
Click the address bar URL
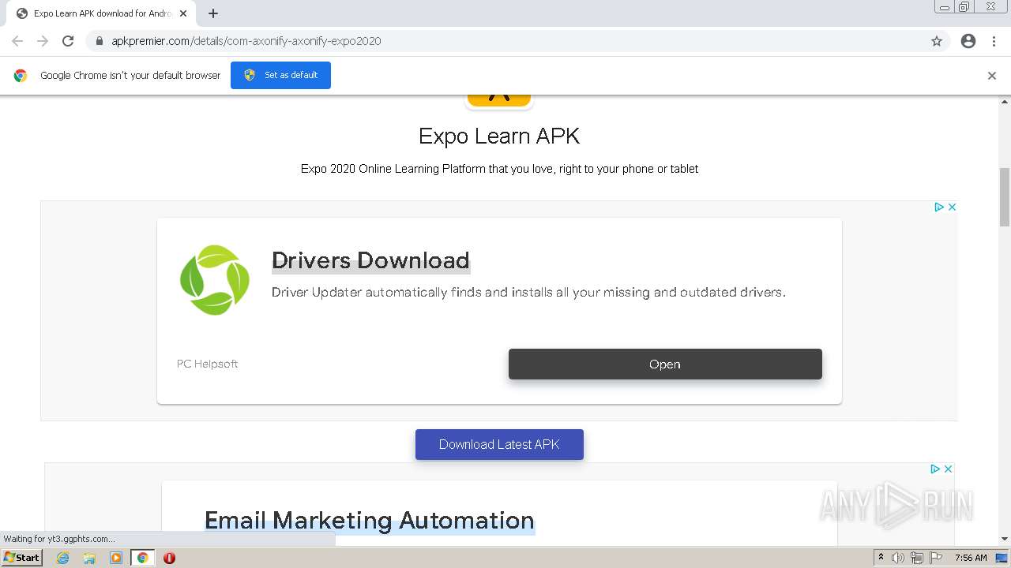[x=246, y=41]
